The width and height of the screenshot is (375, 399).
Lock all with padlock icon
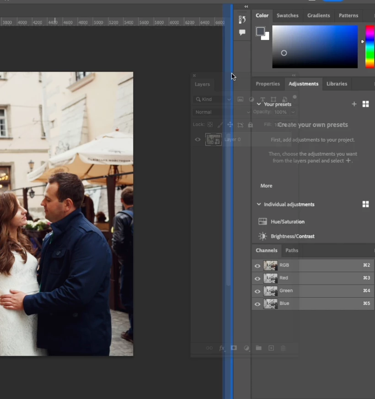[250, 125]
